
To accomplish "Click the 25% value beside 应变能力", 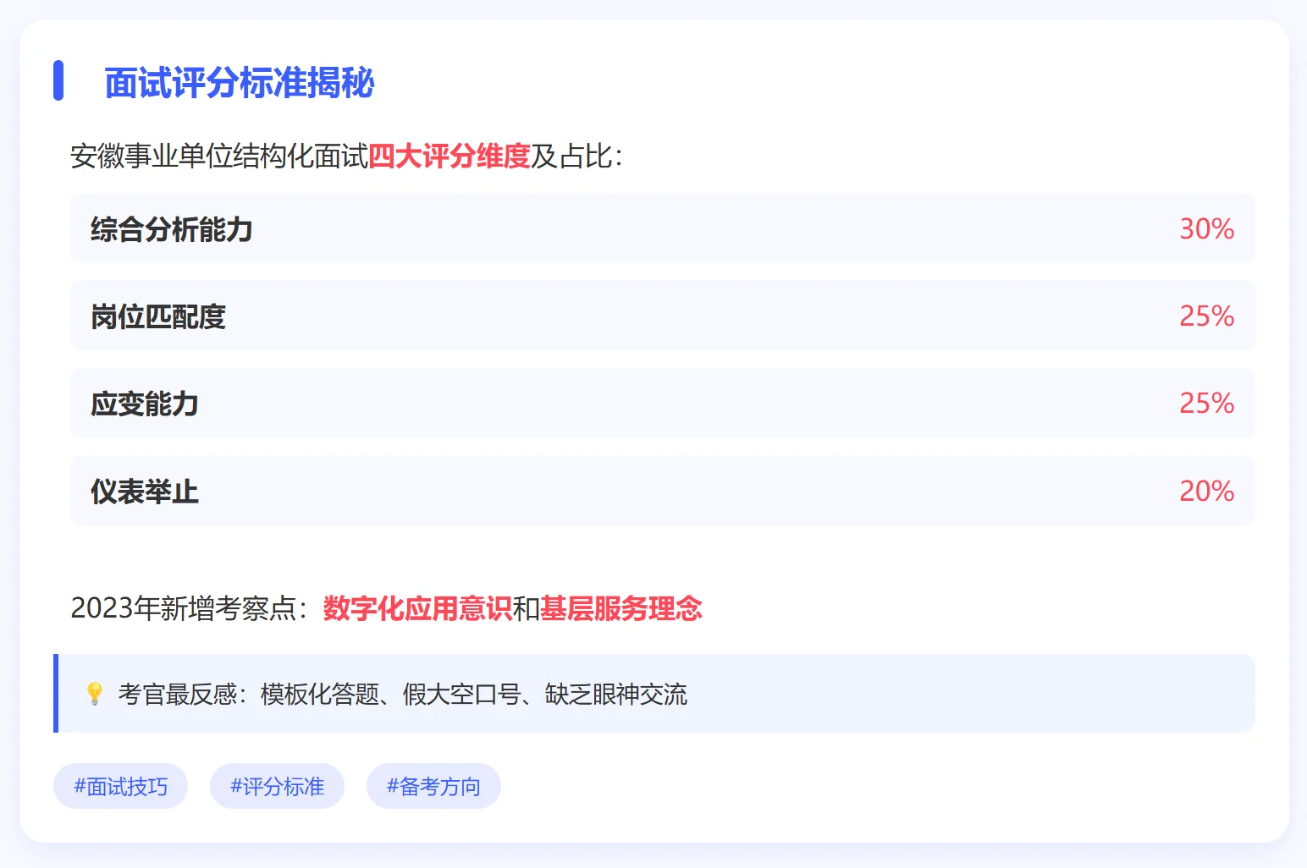I will [1206, 404].
